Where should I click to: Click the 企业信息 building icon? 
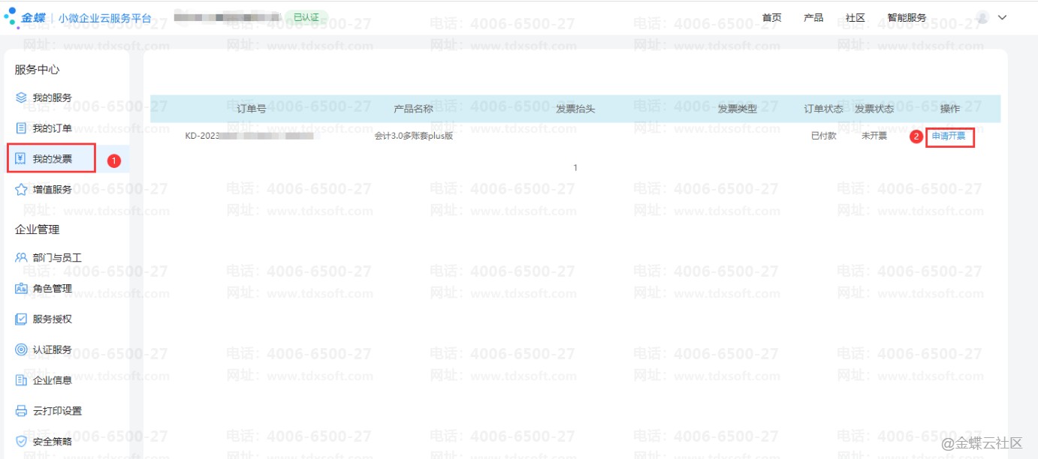[21, 380]
